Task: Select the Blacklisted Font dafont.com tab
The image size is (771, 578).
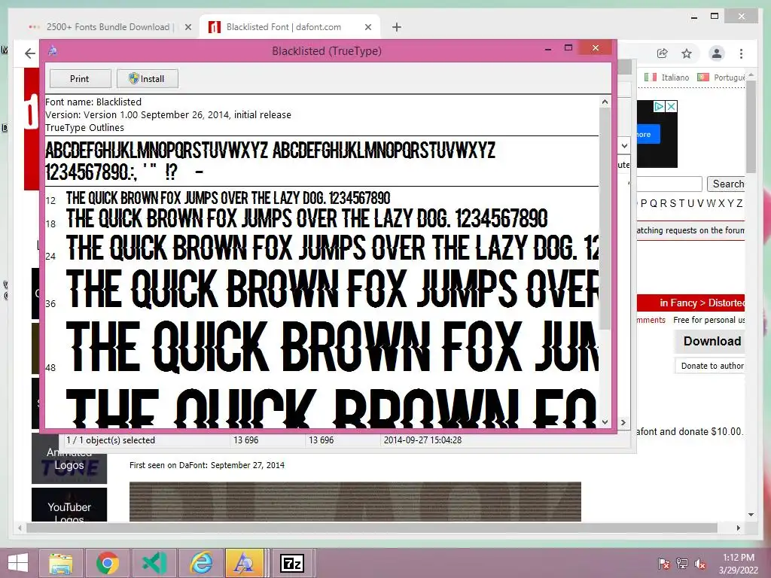Action: coord(284,27)
